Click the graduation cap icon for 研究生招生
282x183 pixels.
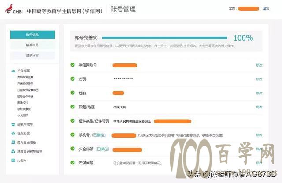pos(13,124)
